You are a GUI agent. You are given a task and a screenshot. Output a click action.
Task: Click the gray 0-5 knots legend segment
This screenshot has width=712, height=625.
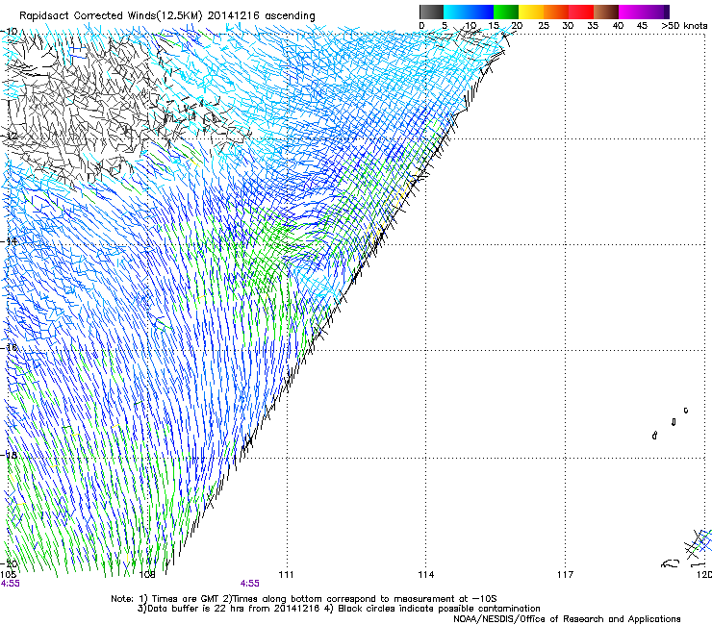(431, 12)
